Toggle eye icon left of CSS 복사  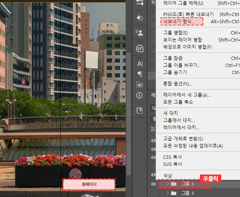153,157
